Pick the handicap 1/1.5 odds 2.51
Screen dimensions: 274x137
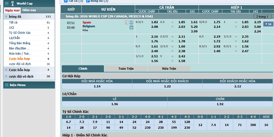pos(155,56)
